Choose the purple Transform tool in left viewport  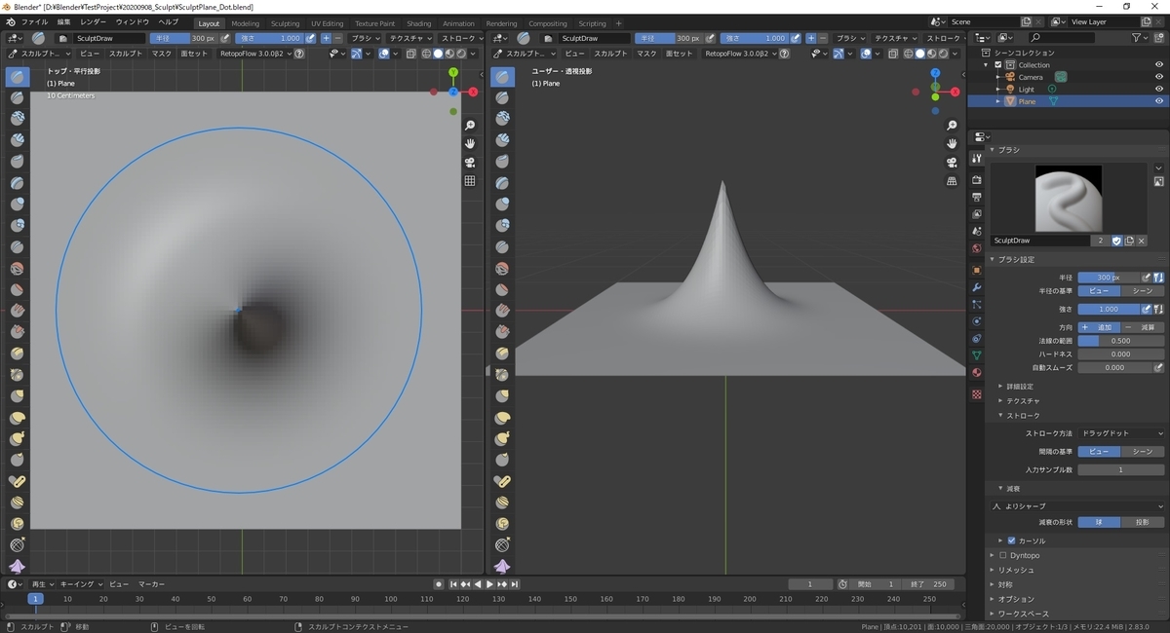click(x=18, y=566)
